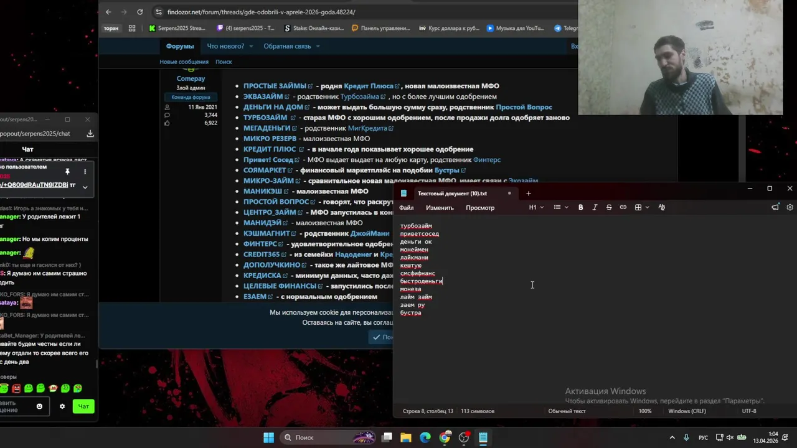Download icon in chat popout address bar
Image resolution: width=797 pixels, height=448 pixels.
click(90, 133)
